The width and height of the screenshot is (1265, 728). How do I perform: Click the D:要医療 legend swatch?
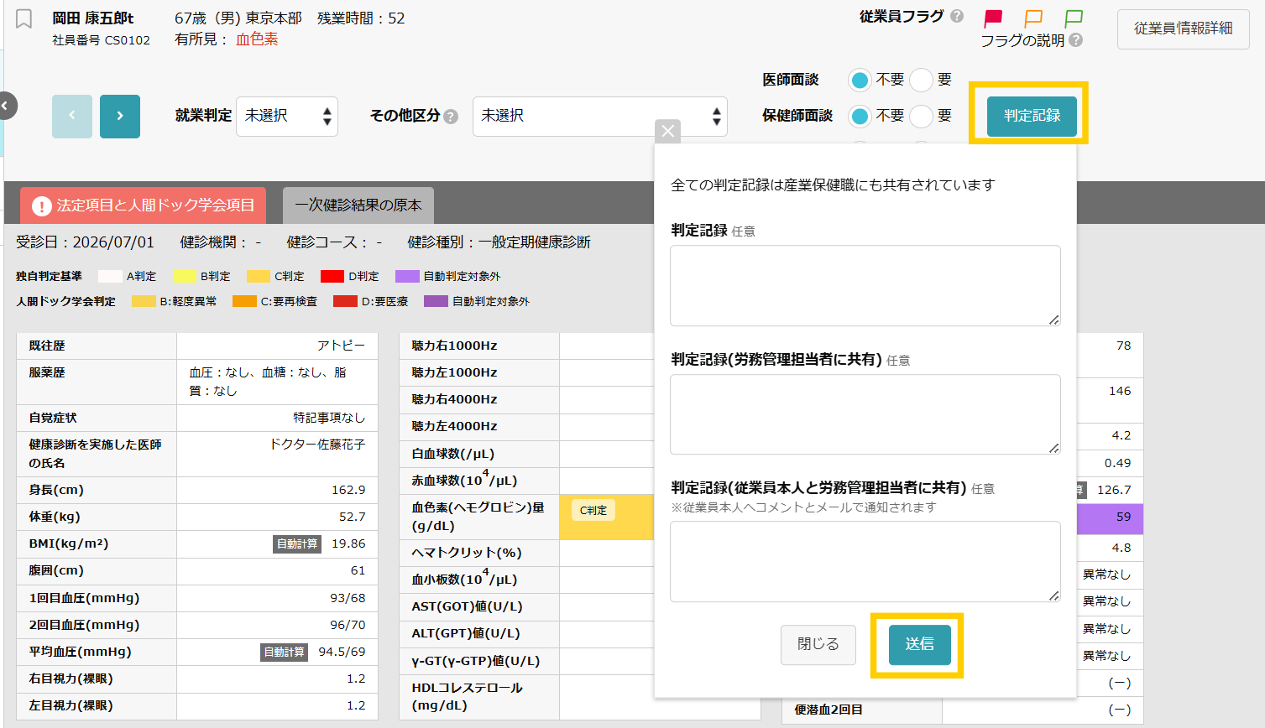345,301
